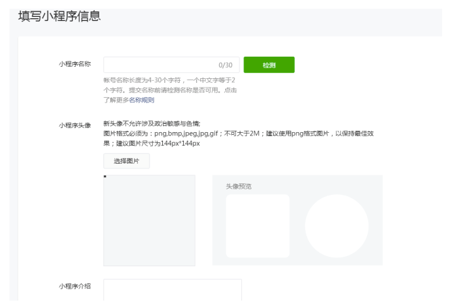
Task: Click the 小程序名称 input field
Action: 159,65
